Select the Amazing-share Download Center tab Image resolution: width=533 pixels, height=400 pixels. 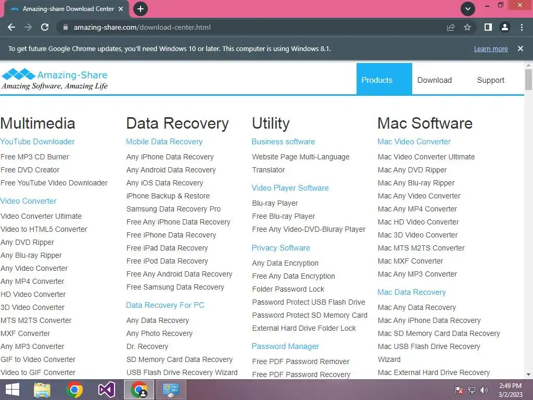tap(67, 9)
